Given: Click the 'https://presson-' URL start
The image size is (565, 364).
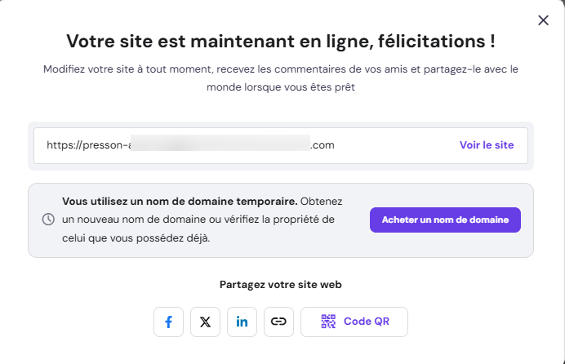Looking at the screenshot, I should pyautogui.click(x=87, y=145).
